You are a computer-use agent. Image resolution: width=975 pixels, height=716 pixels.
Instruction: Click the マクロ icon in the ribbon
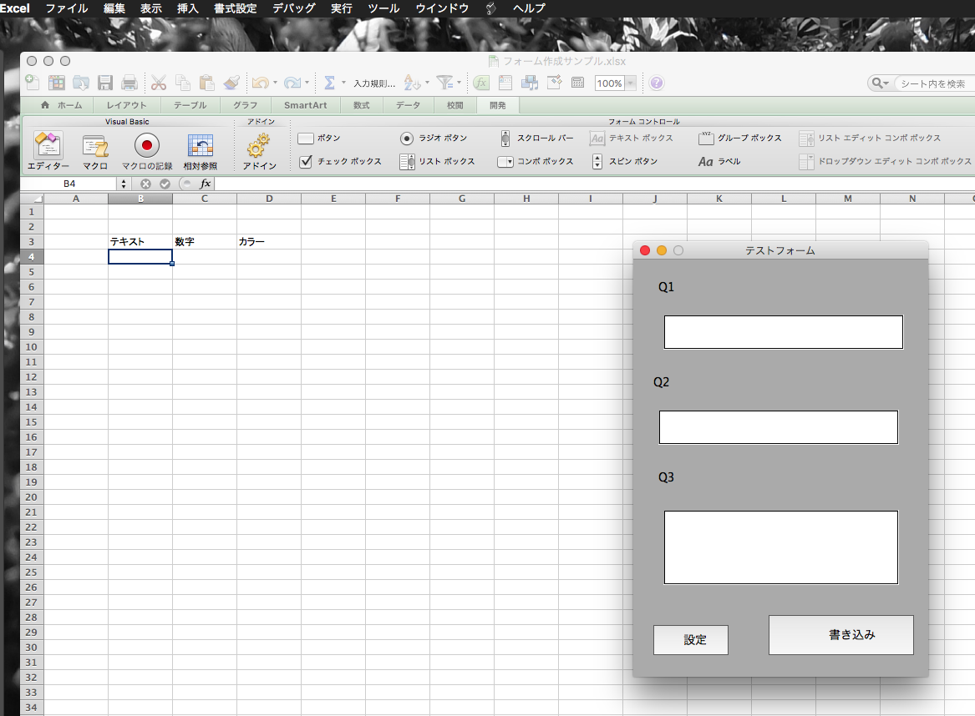click(94, 146)
